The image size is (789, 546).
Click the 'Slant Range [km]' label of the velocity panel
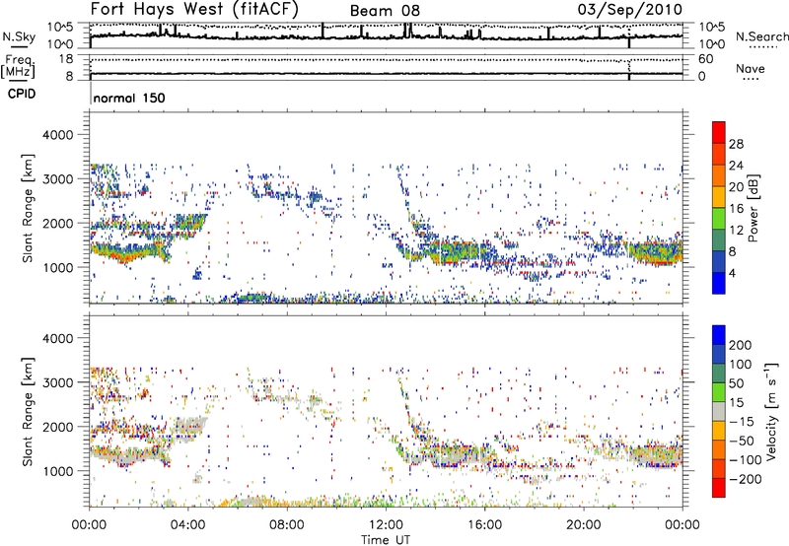(28, 411)
